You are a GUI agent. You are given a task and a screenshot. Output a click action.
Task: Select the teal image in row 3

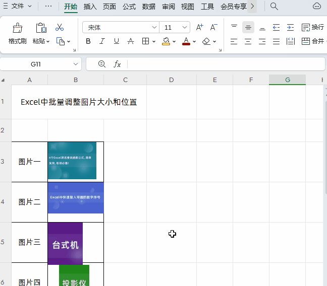[72, 161]
